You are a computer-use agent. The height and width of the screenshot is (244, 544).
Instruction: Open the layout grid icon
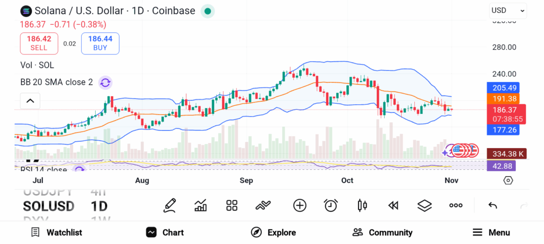232,205
